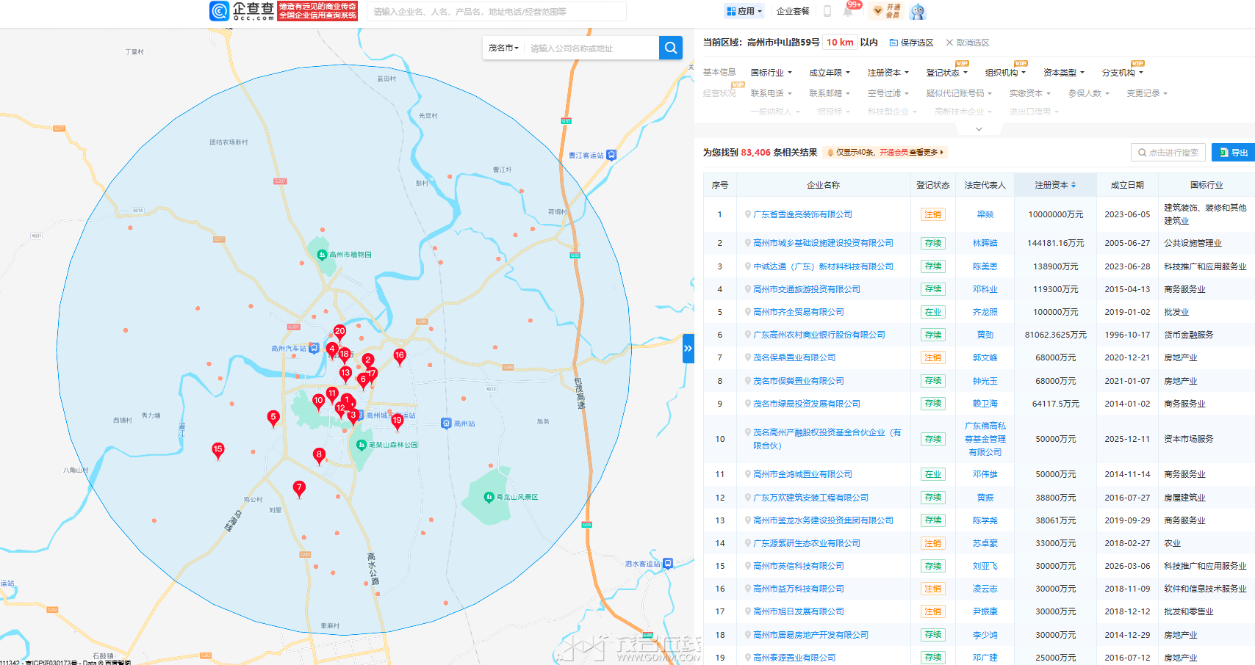Click map marker number 15
The height and width of the screenshot is (665, 1255).
(x=217, y=450)
